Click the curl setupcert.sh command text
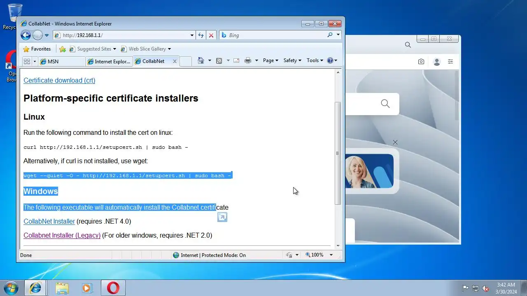 coord(106,147)
